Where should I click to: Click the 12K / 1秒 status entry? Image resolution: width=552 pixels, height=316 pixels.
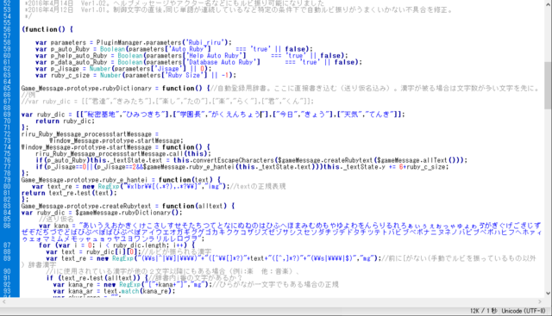coord(483,311)
